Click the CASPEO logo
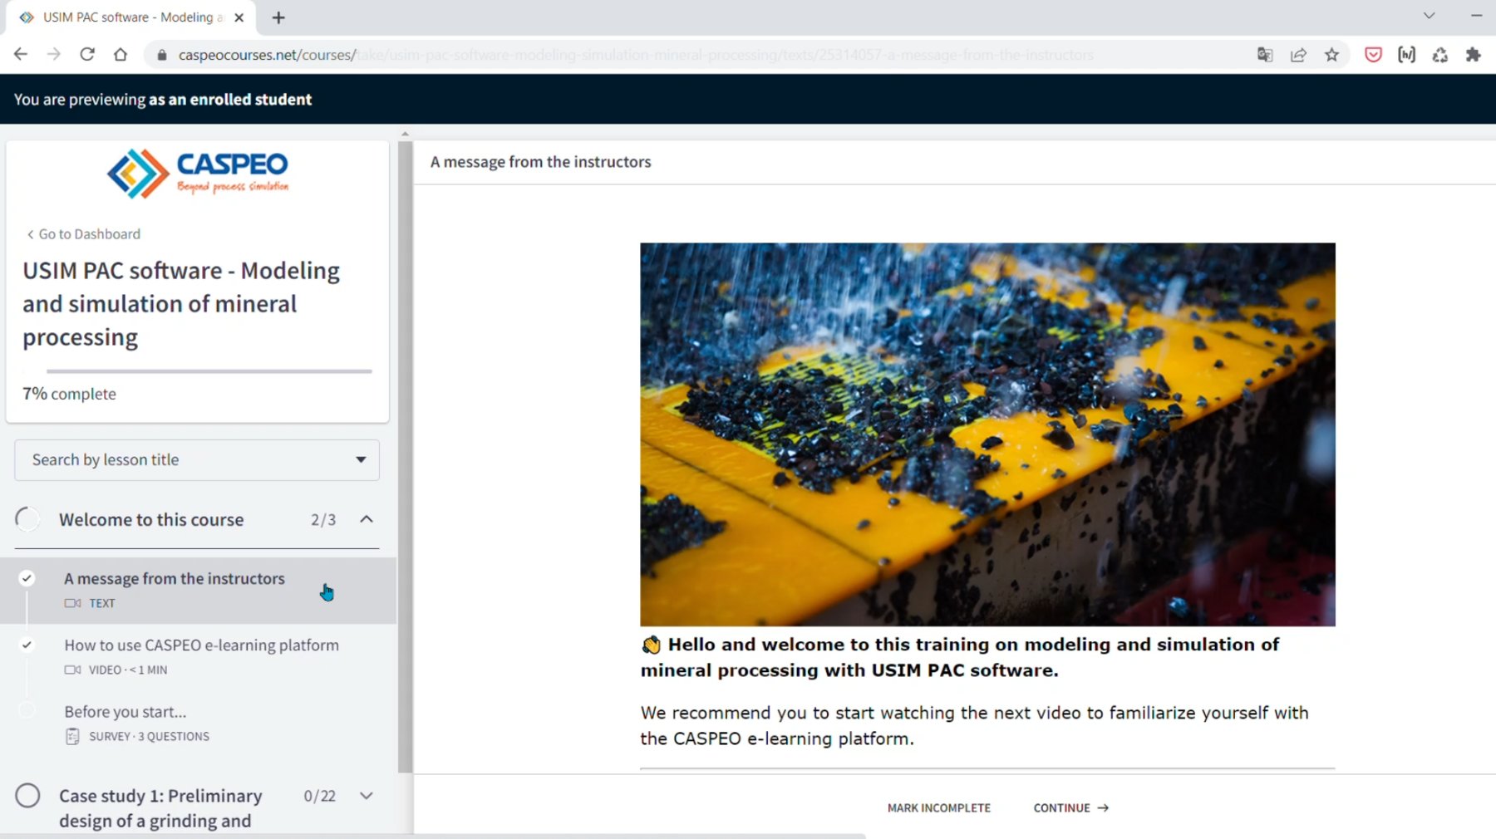Screen dimensions: 1496x839 [197, 172]
